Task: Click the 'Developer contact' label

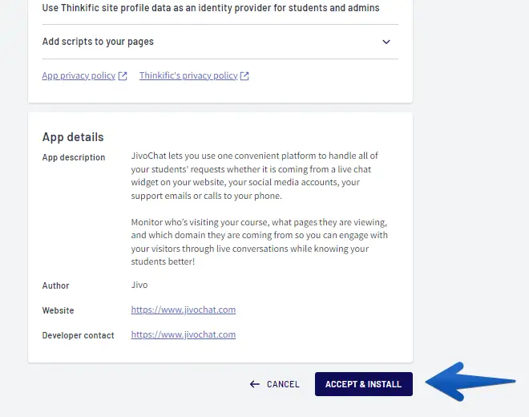Action: [79, 335]
